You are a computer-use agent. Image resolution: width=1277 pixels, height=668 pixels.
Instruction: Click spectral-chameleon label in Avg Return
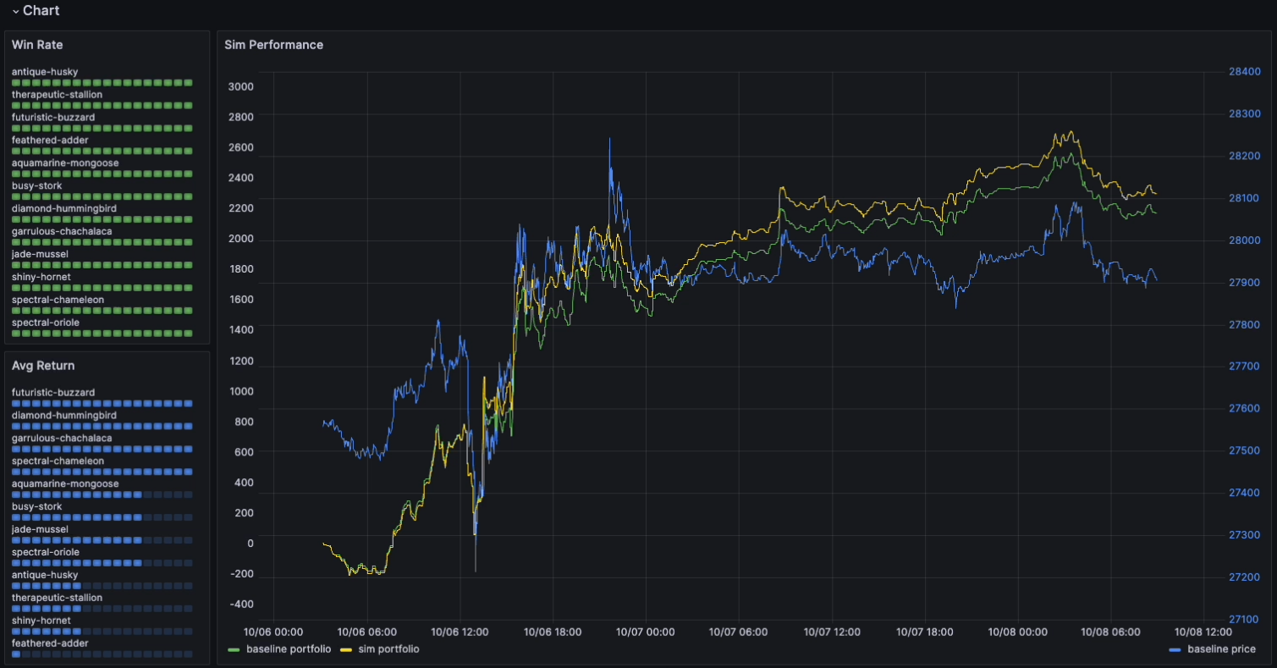(58, 461)
